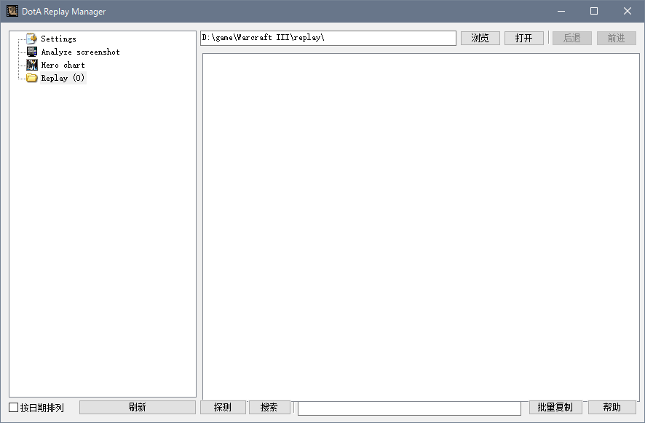
Task: Open Hero chart via its icon
Action: tap(32, 65)
